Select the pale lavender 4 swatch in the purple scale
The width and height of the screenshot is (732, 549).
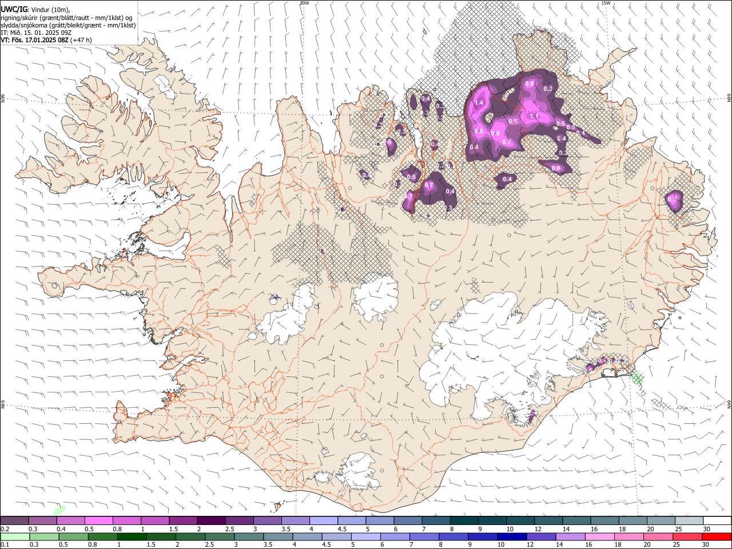tap(324, 521)
